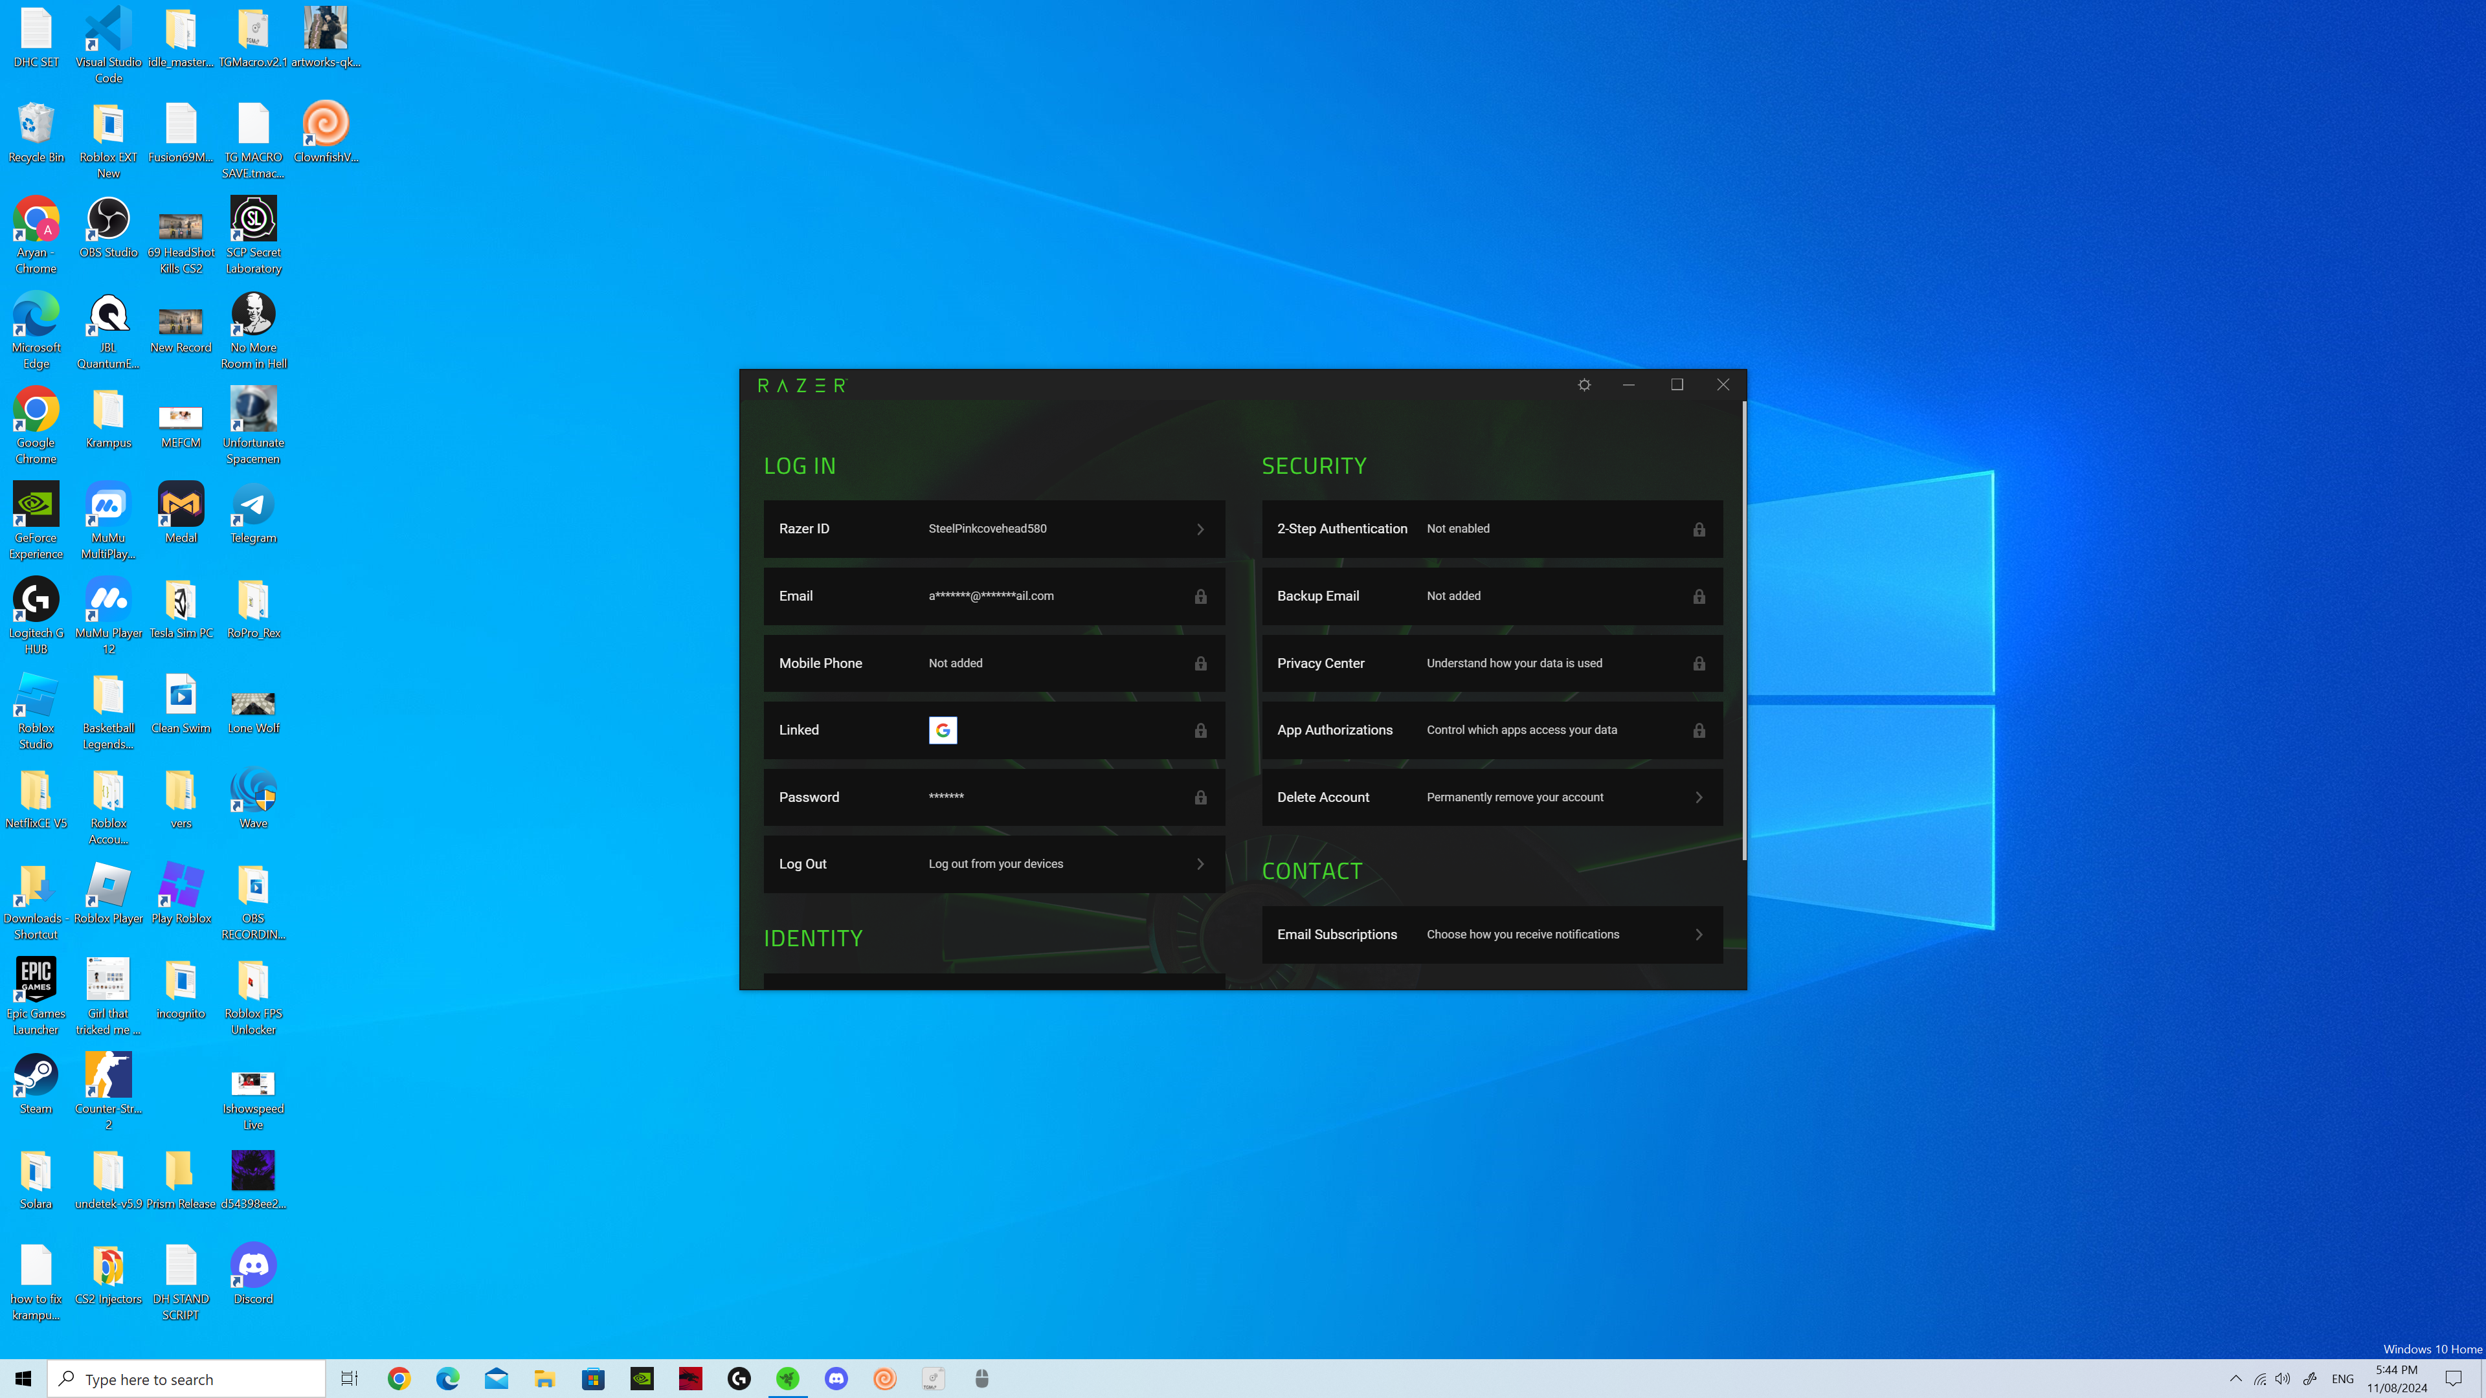
Task: Click the Google linked account icon
Action: (x=942, y=730)
